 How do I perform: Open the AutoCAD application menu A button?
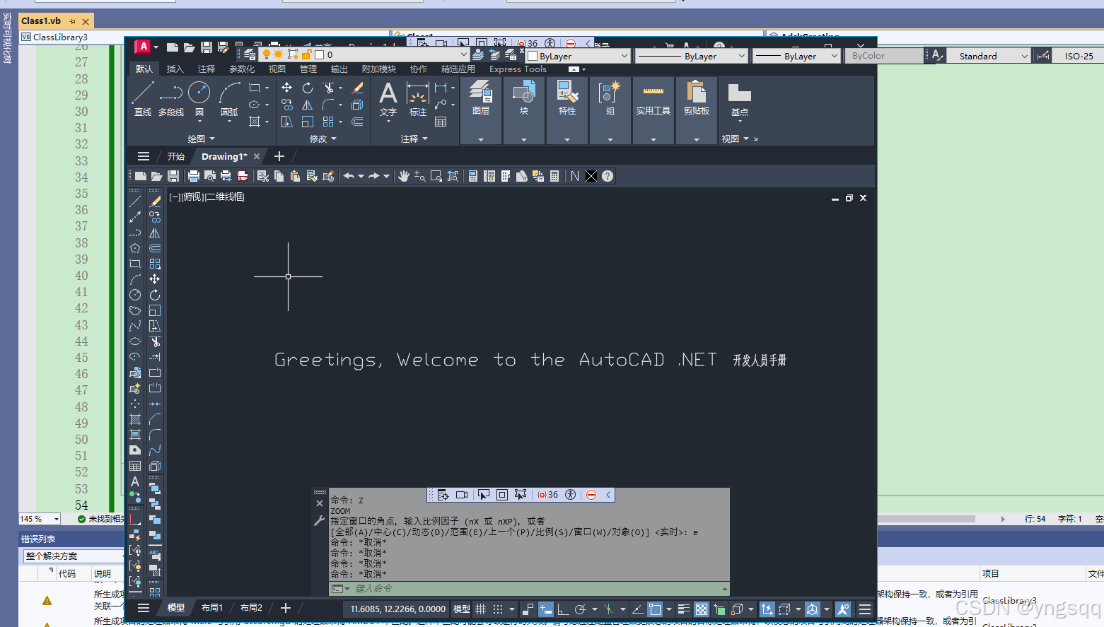point(143,47)
